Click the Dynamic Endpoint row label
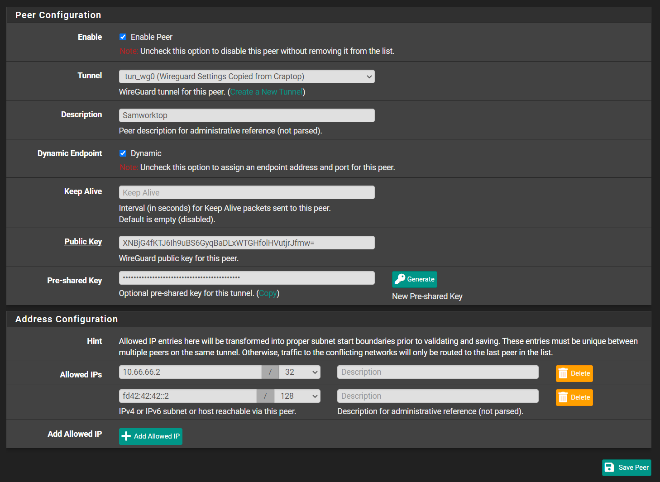 click(x=70, y=153)
